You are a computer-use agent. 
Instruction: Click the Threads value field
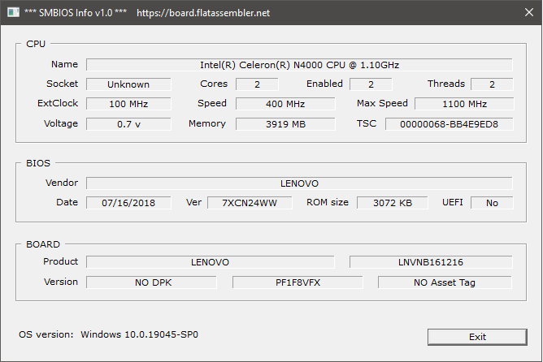pyautogui.click(x=492, y=84)
